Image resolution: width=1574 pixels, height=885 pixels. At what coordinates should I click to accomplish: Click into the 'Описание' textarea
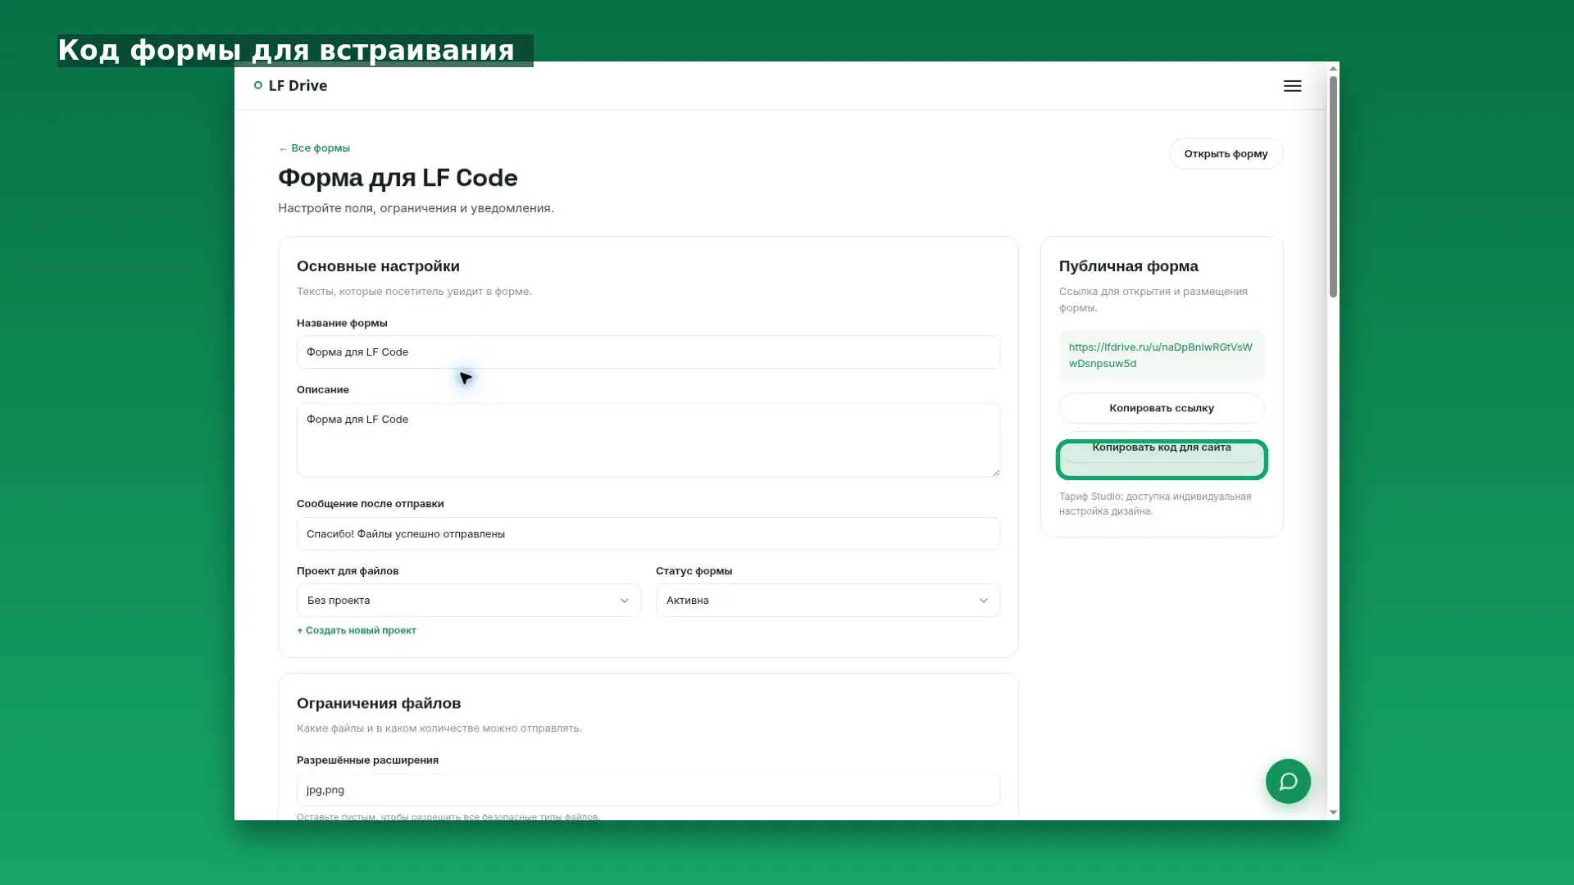[648, 440]
